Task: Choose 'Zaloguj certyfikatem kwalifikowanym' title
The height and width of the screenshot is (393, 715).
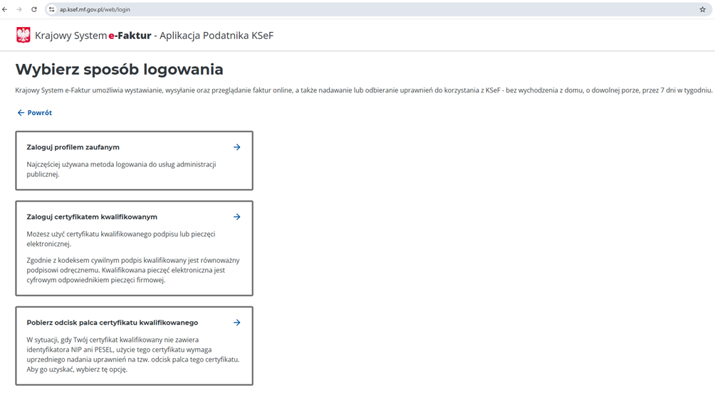Action: point(92,217)
